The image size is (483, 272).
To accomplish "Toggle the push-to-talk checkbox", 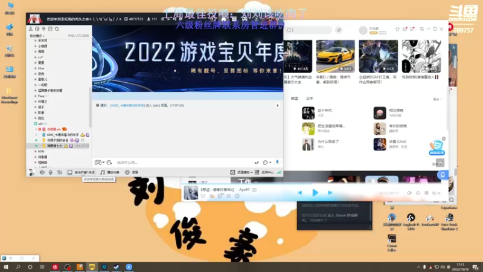I will pyautogui.click(x=70, y=172).
